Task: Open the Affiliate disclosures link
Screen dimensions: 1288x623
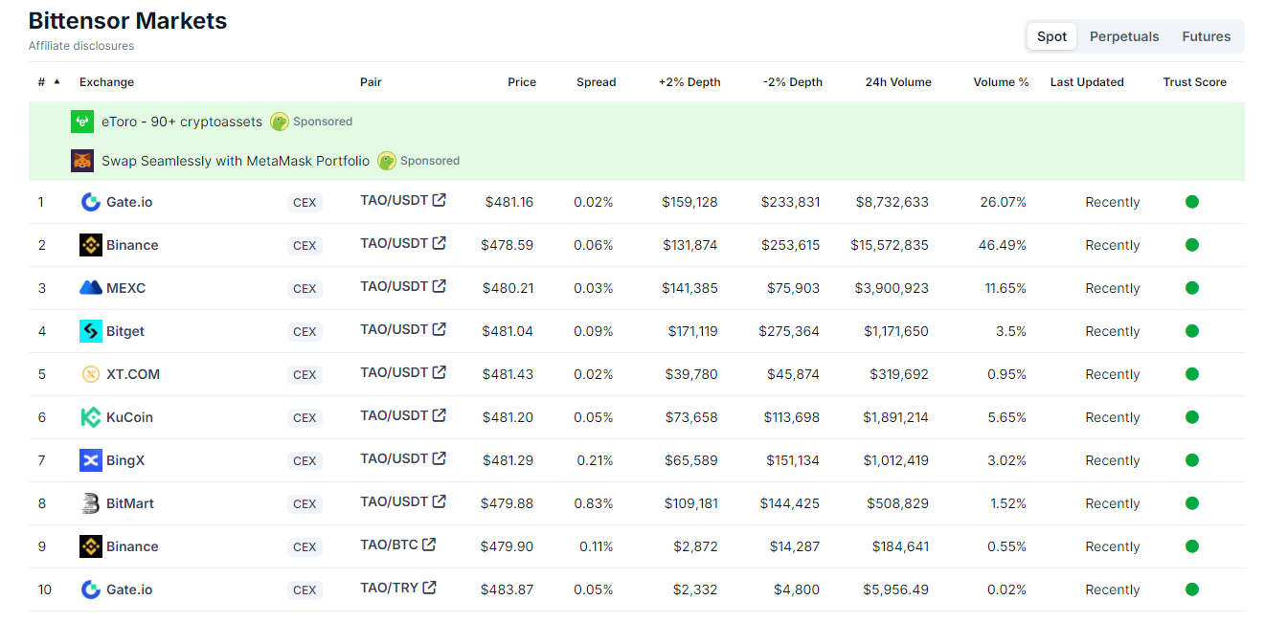Action: click(x=81, y=46)
